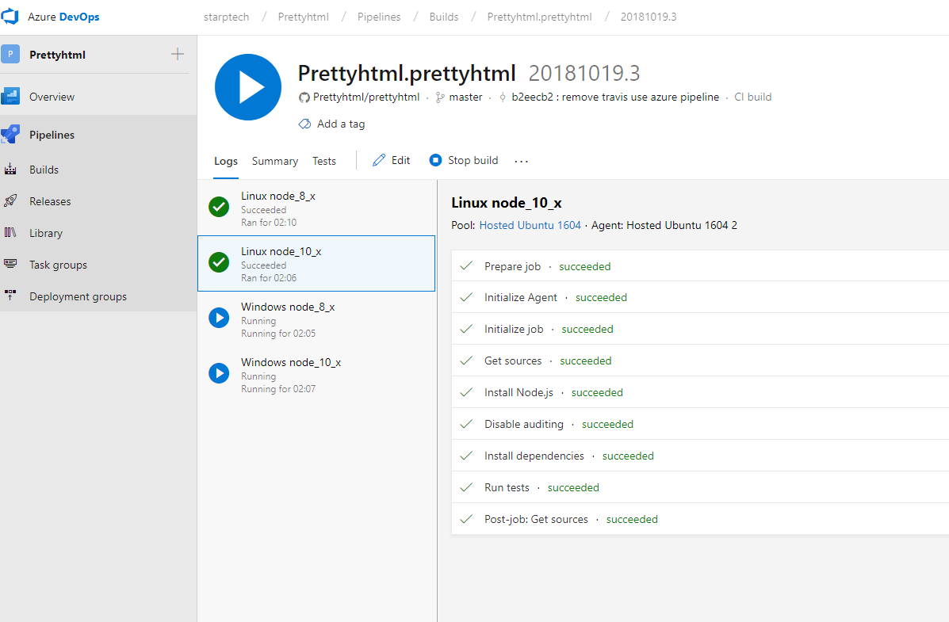
Task: Open the Disable auditing step log
Action: (x=700, y=424)
